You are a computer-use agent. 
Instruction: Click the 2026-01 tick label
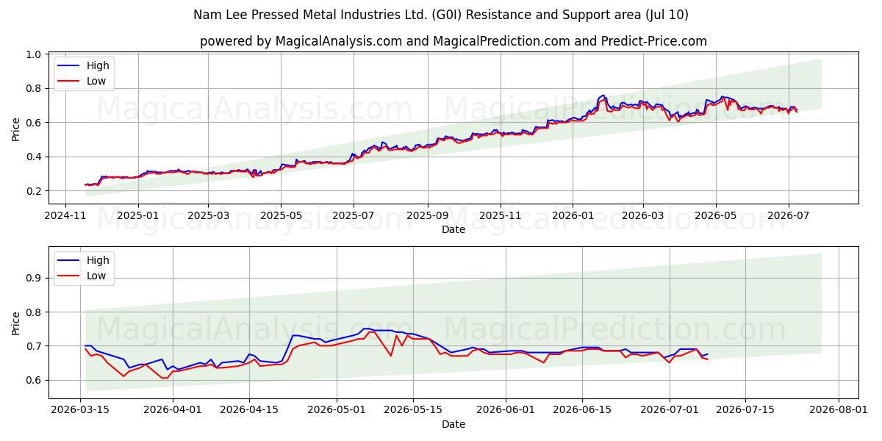[573, 215]
